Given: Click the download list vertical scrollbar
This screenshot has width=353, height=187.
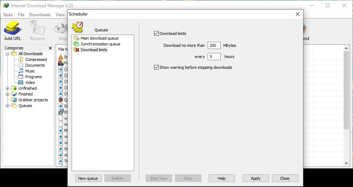Looking at the screenshot, I should click(346, 90).
